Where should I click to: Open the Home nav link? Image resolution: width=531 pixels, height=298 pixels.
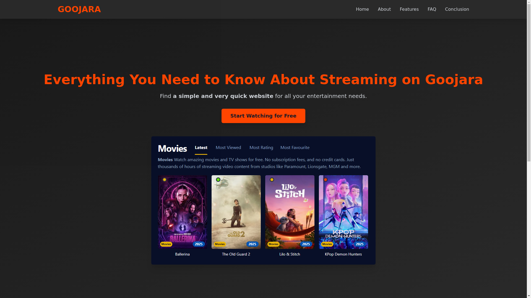click(x=362, y=9)
